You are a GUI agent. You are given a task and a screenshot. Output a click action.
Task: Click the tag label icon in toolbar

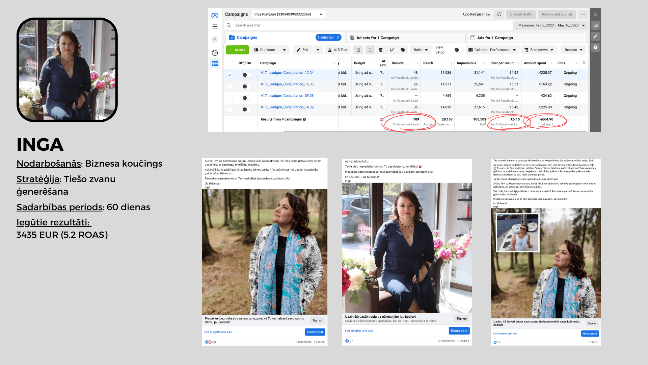click(403, 50)
